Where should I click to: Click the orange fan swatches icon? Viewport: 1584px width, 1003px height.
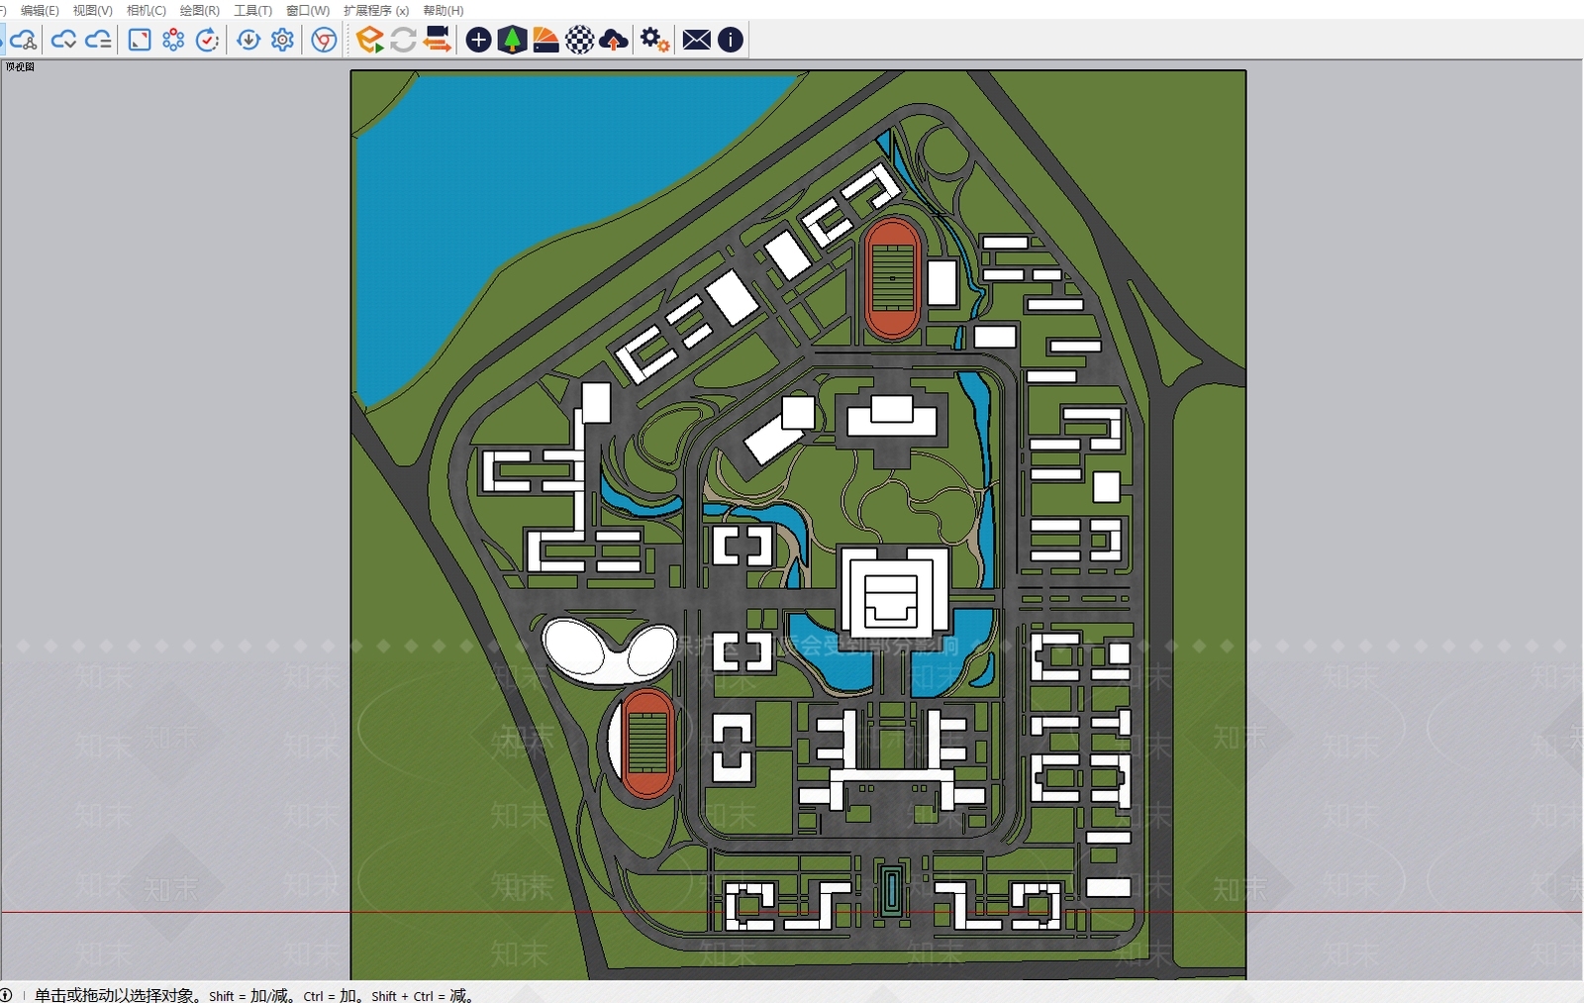point(545,40)
